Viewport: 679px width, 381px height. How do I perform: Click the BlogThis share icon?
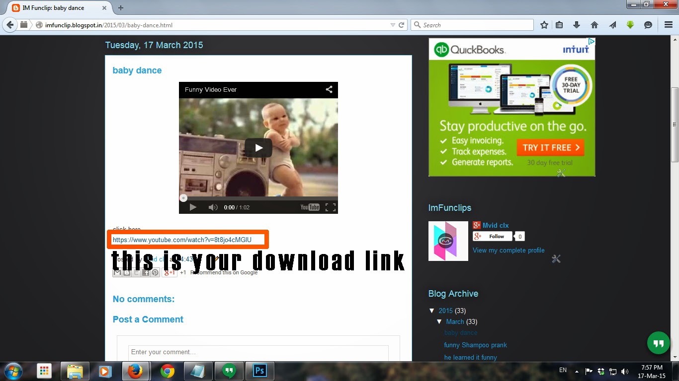tap(126, 272)
